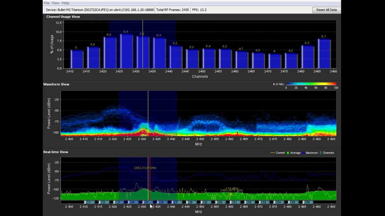The height and width of the screenshot is (216, 385).
Task: Click the yellow Current line legend icon
Action: tap(273, 153)
